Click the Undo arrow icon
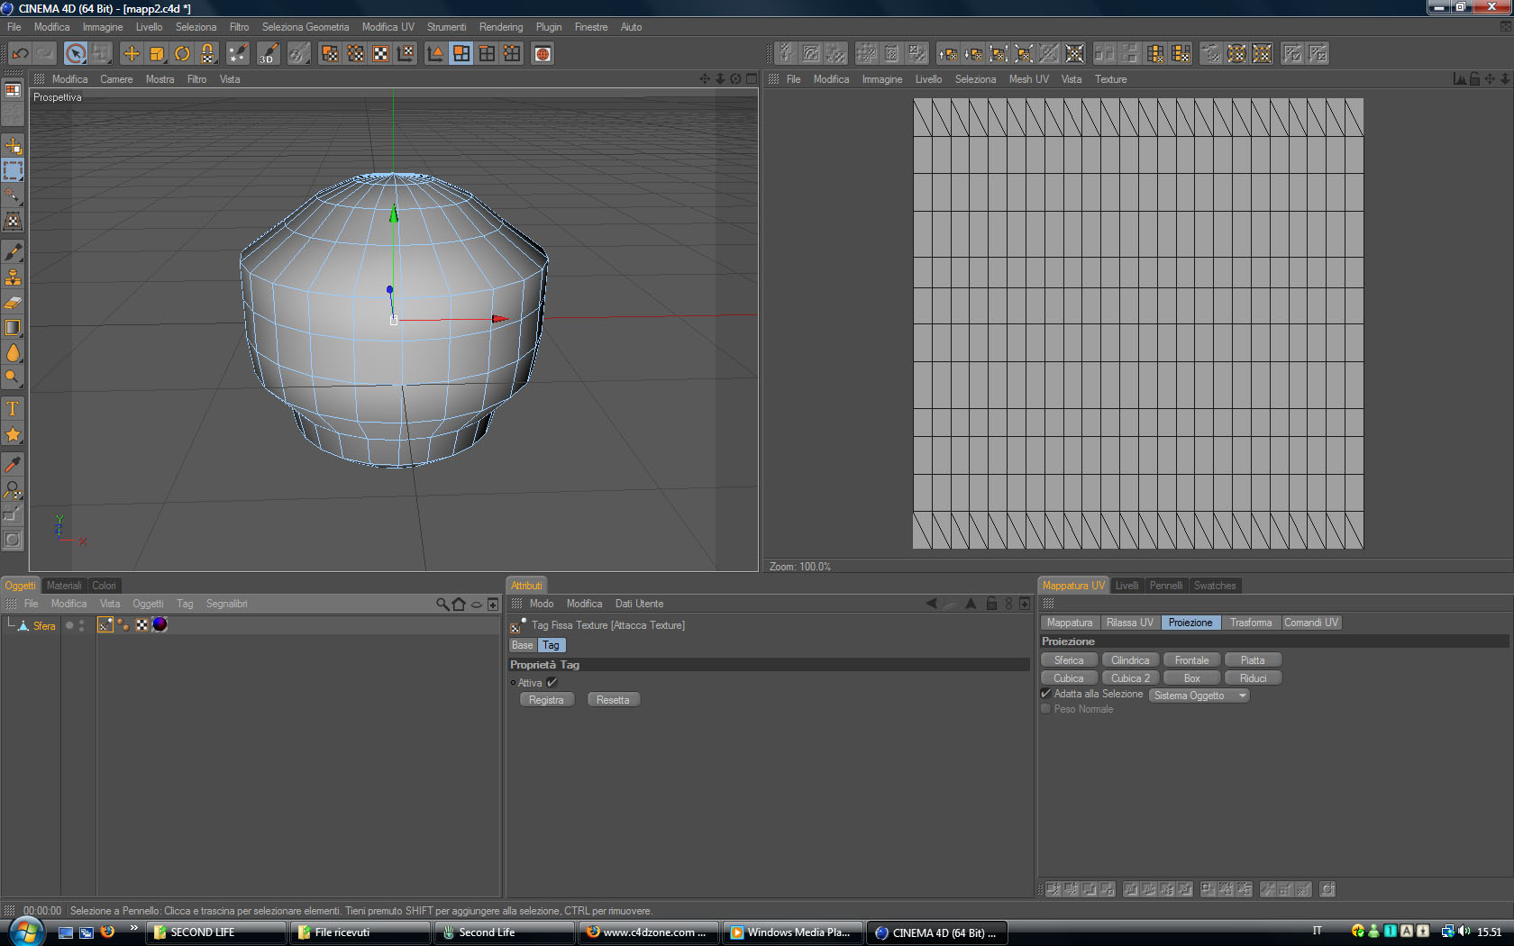 pos(20,54)
